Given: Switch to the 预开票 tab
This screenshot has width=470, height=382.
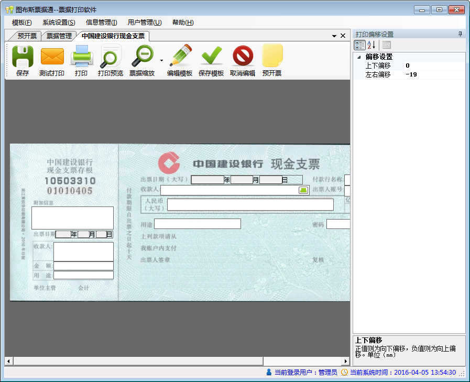Looking at the screenshot, I should (x=27, y=36).
